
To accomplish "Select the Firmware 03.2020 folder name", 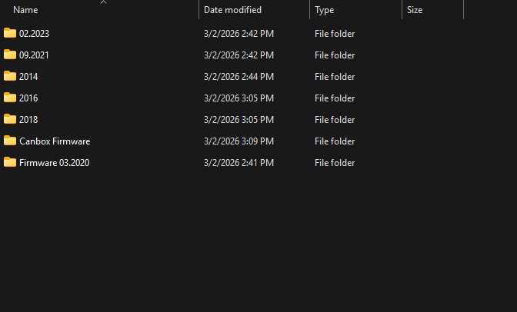I will tap(54, 163).
